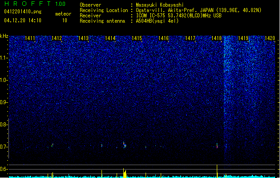Click receiver value ICOM IC-575 53.7492 MHz USB
Image resolution: width=280 pixels, height=178 pixels.
coord(179,16)
